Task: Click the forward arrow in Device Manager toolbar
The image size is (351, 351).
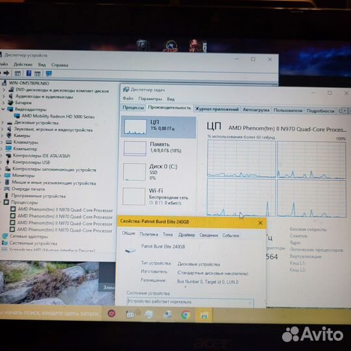Action: pos(6,73)
